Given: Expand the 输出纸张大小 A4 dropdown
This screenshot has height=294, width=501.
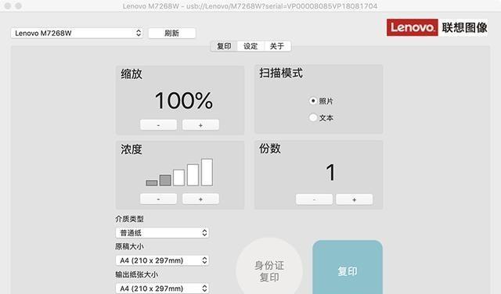Looking at the screenshot, I should 162,289.
